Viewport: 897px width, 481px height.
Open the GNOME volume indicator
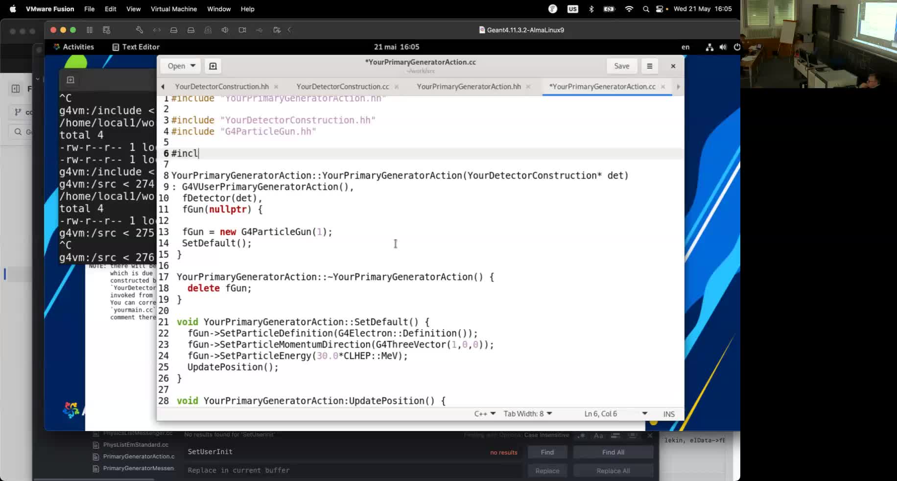point(723,47)
